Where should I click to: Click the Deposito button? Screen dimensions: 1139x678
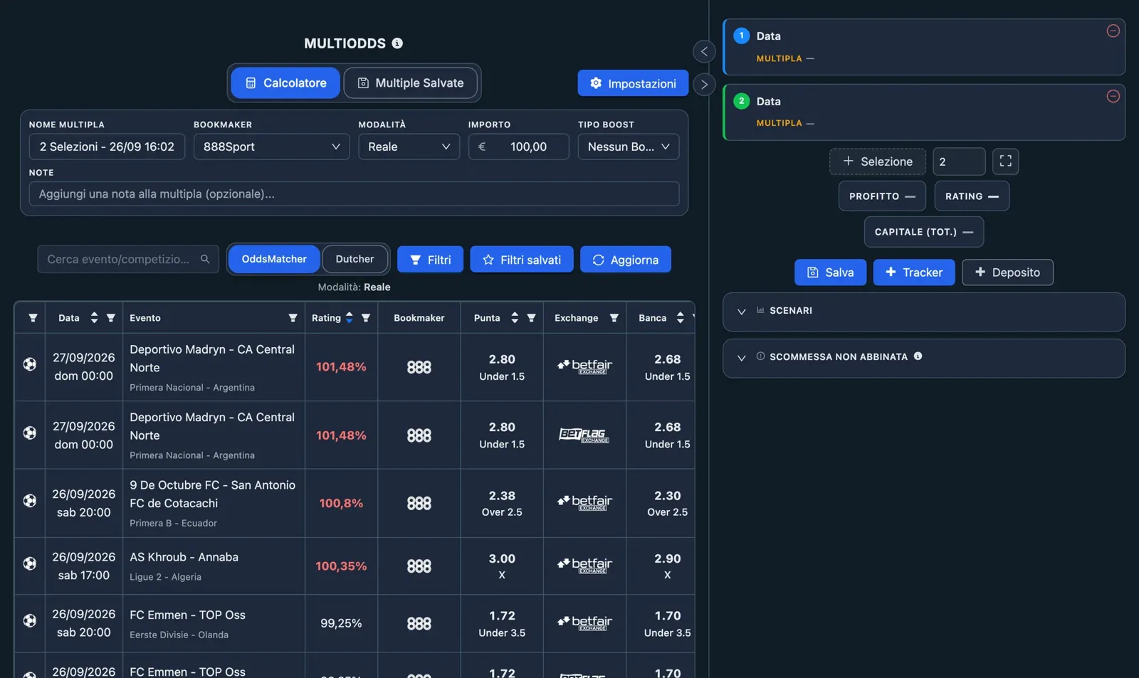(x=1007, y=272)
